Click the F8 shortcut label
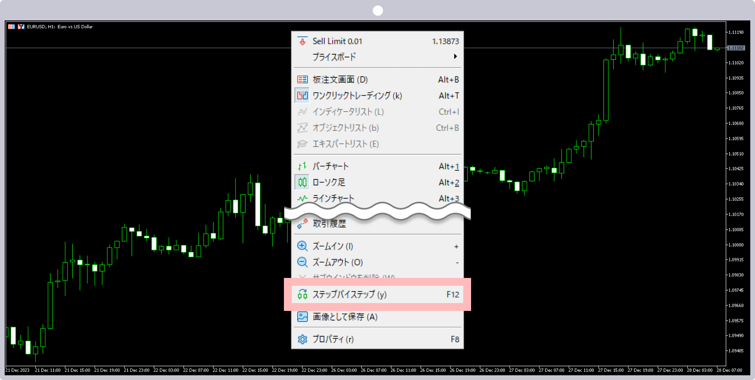This screenshot has width=755, height=380. (455, 339)
